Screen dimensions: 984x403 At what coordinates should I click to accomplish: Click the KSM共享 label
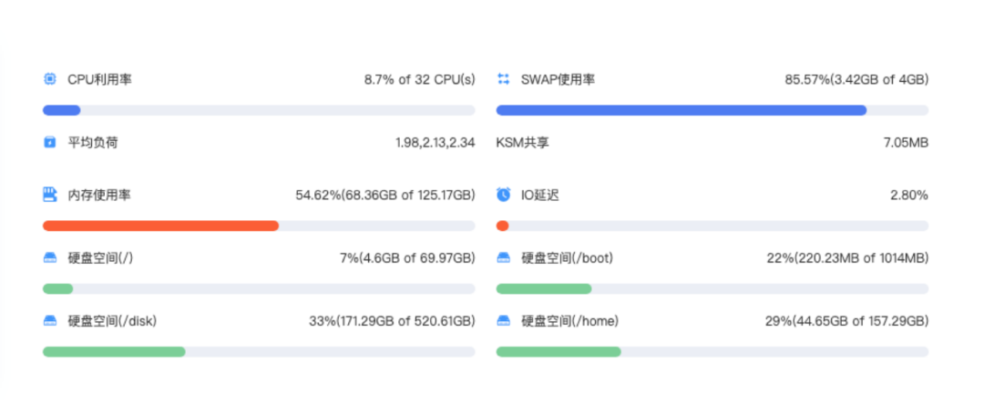[x=522, y=143]
